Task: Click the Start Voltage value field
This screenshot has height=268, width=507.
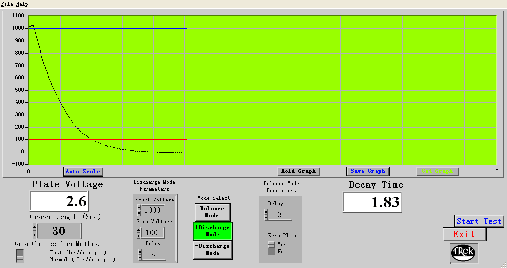Action: coord(153,210)
